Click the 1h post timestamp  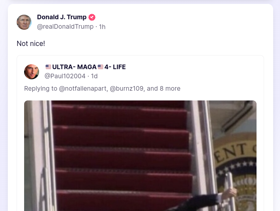coord(102,27)
